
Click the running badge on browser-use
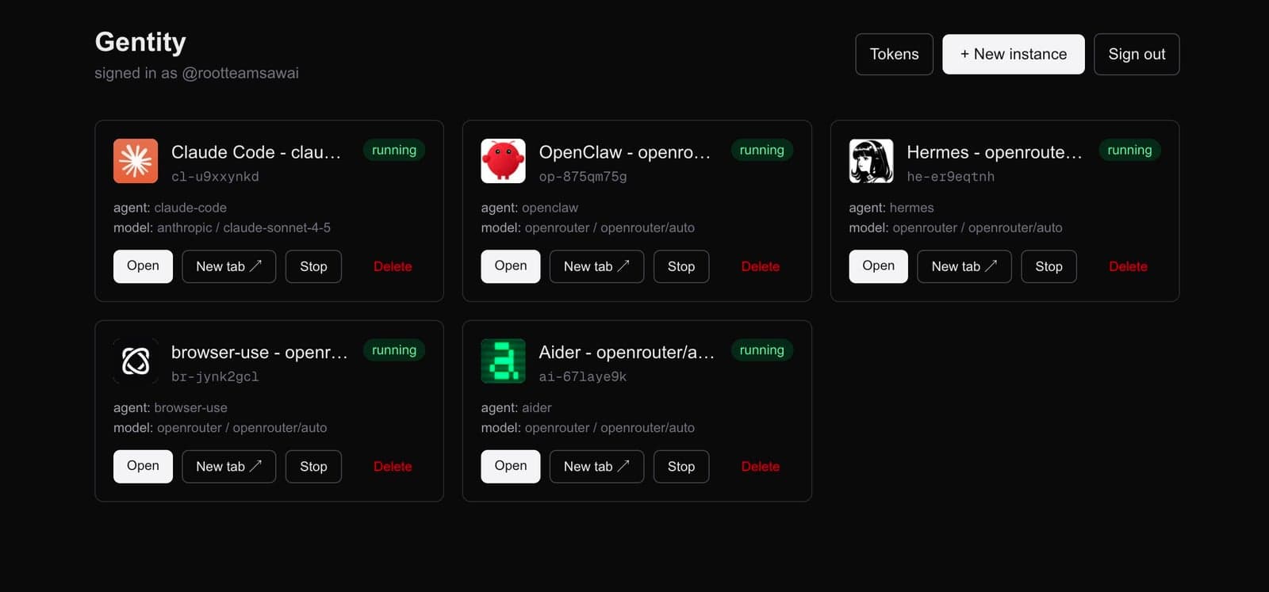click(x=394, y=349)
